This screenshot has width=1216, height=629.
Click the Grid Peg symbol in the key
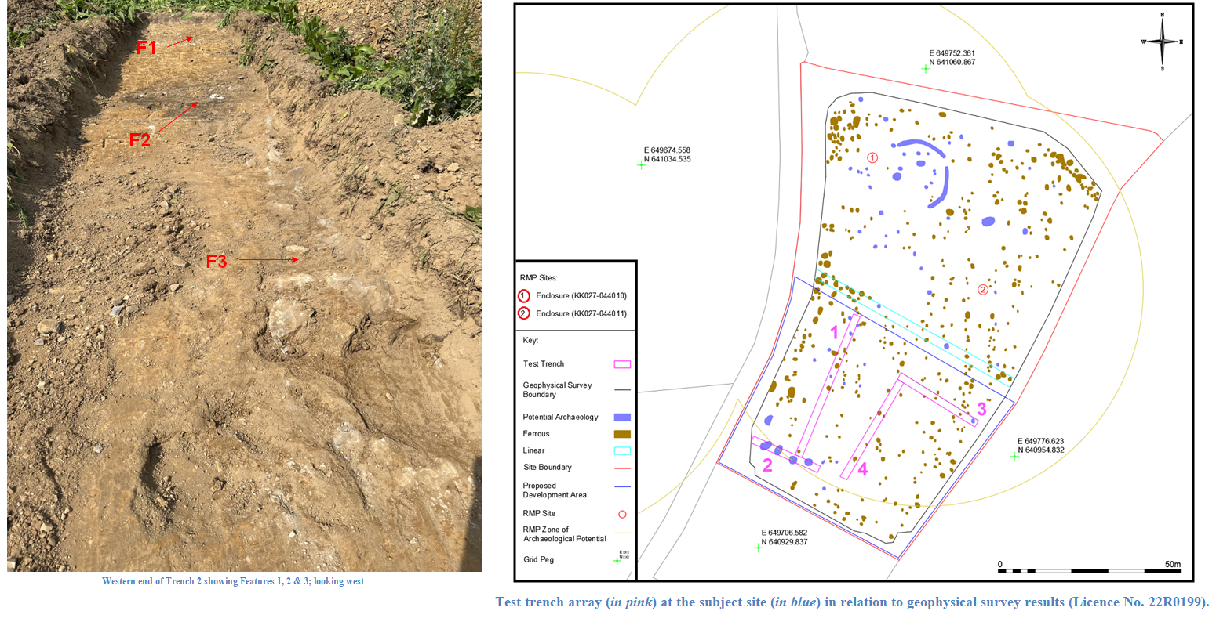point(619,559)
